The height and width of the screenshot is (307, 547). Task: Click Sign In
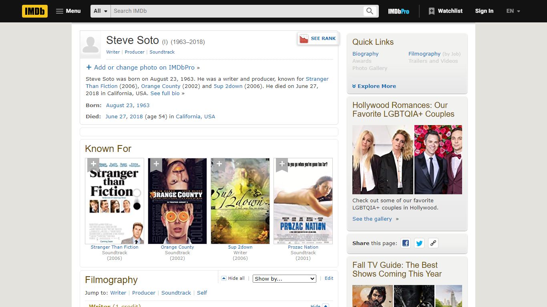484,11
